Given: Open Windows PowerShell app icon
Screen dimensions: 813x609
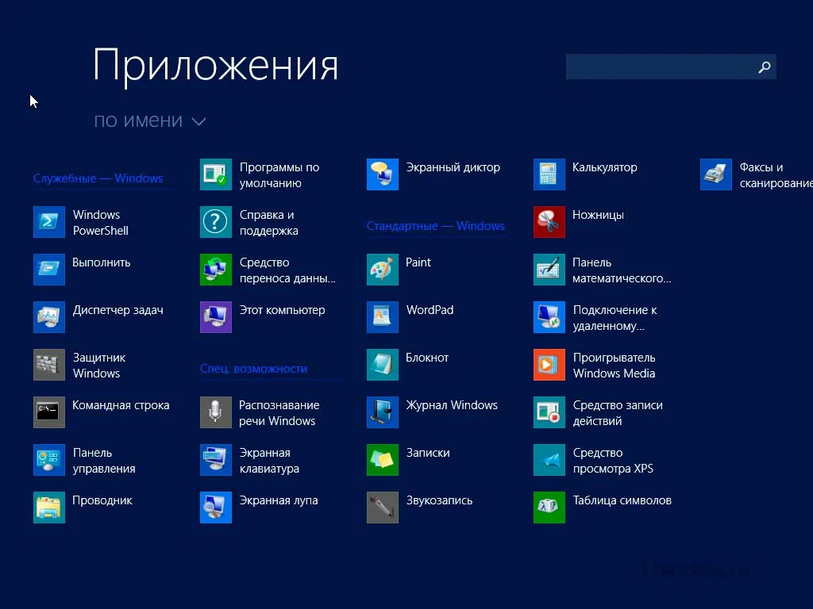Looking at the screenshot, I should point(49,222).
